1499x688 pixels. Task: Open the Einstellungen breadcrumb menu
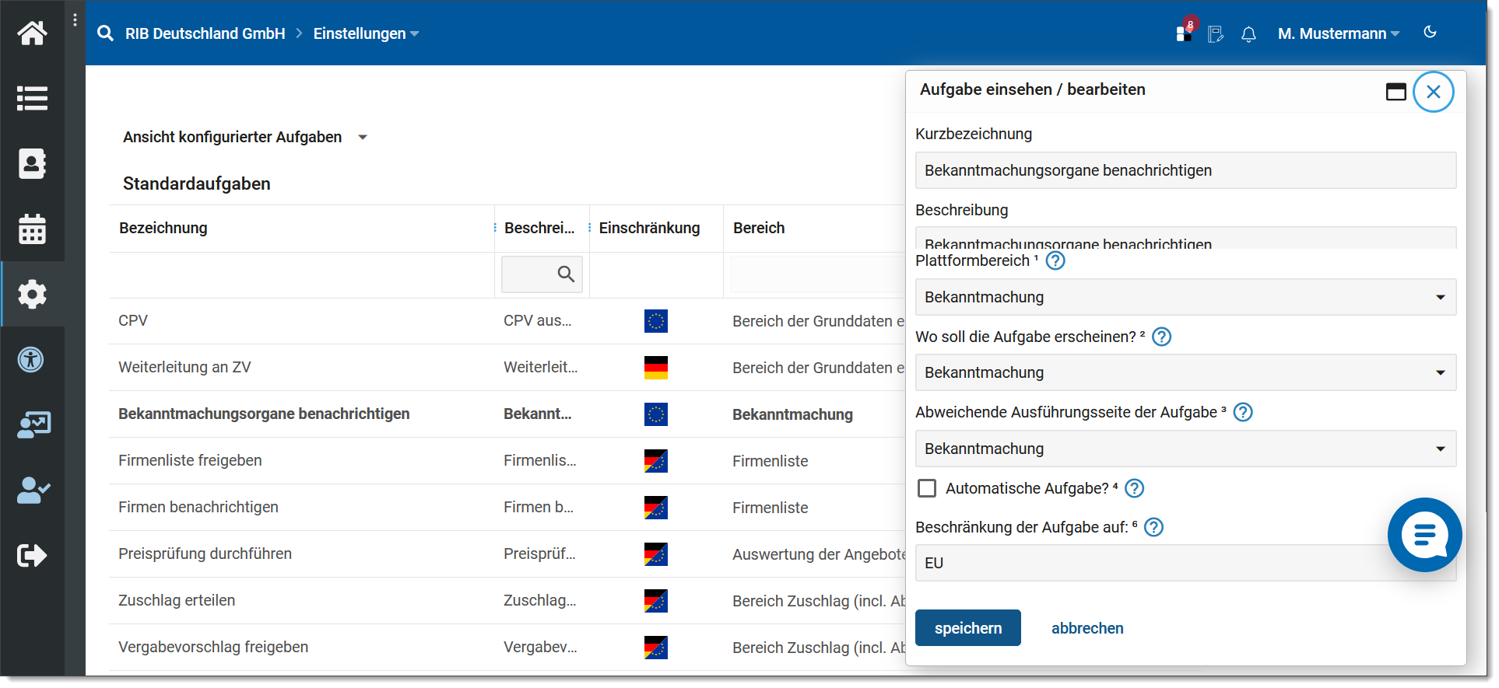[366, 34]
